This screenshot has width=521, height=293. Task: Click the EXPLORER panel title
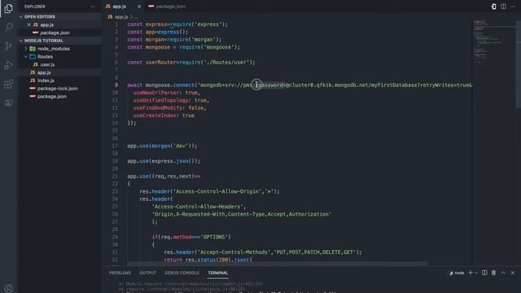pos(35,7)
